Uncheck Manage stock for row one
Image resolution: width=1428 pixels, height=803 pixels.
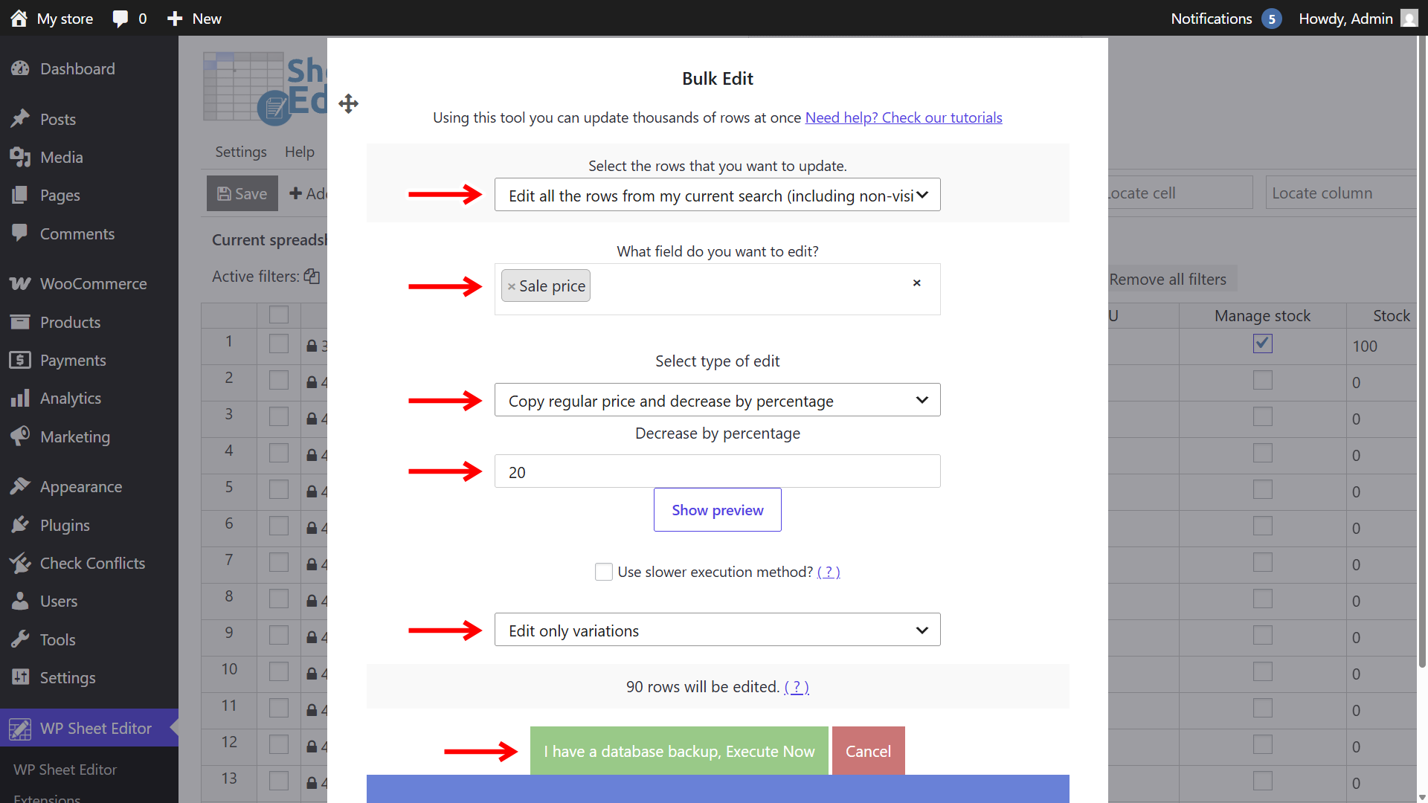[x=1262, y=344]
